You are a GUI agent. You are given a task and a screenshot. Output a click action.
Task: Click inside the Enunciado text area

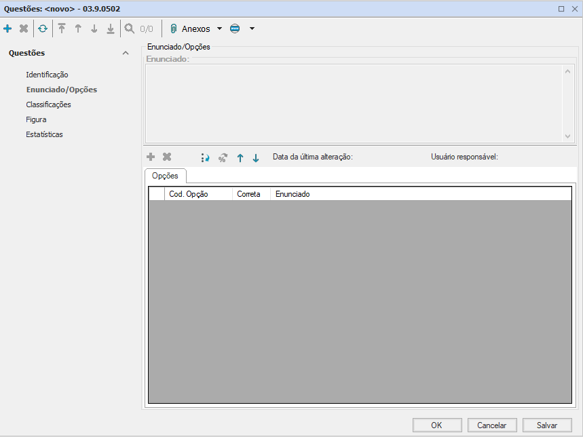(x=353, y=102)
